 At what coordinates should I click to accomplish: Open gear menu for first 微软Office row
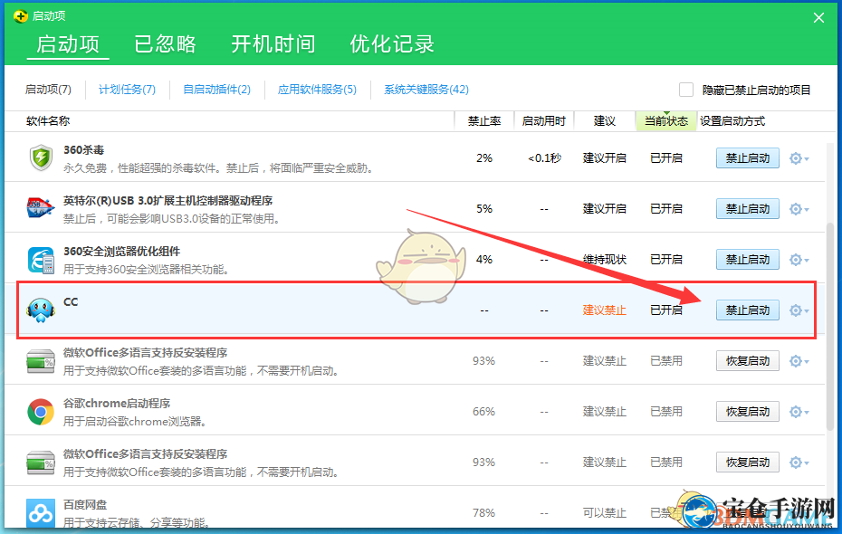click(x=799, y=361)
